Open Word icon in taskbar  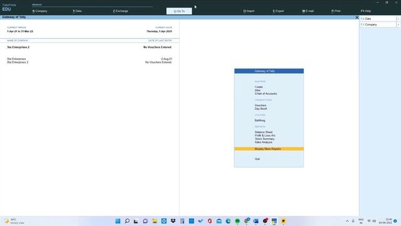(256, 221)
